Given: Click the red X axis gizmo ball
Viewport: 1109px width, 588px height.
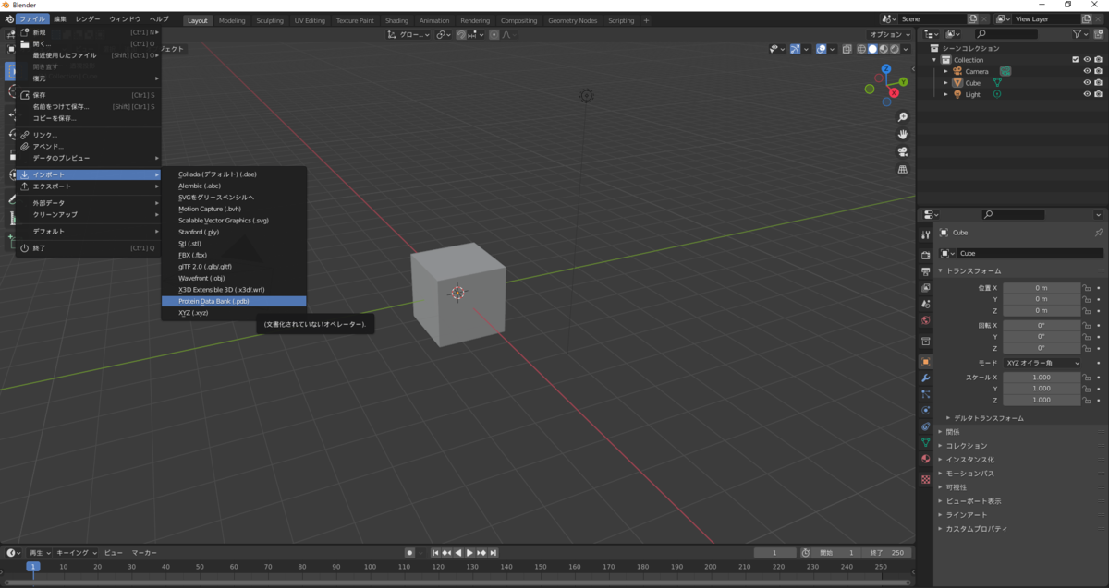Looking at the screenshot, I should (894, 93).
